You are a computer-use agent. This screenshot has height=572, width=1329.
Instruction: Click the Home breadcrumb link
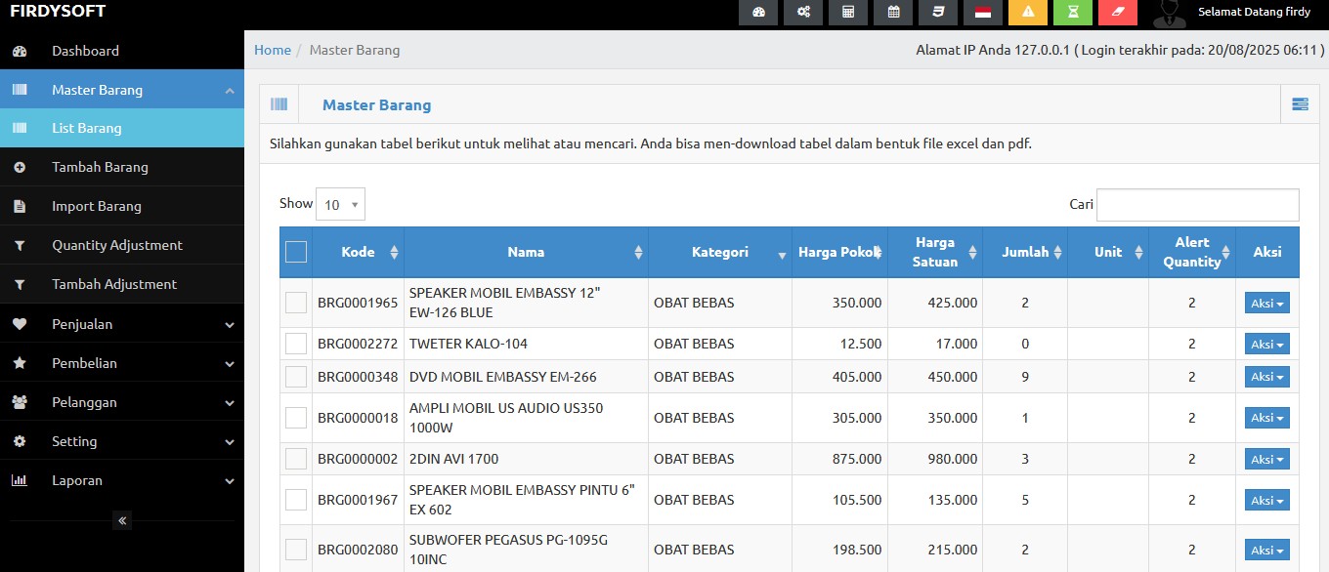coord(273,50)
